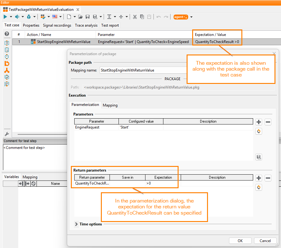Cancel the parameterization dialog

pyautogui.click(x=265, y=241)
